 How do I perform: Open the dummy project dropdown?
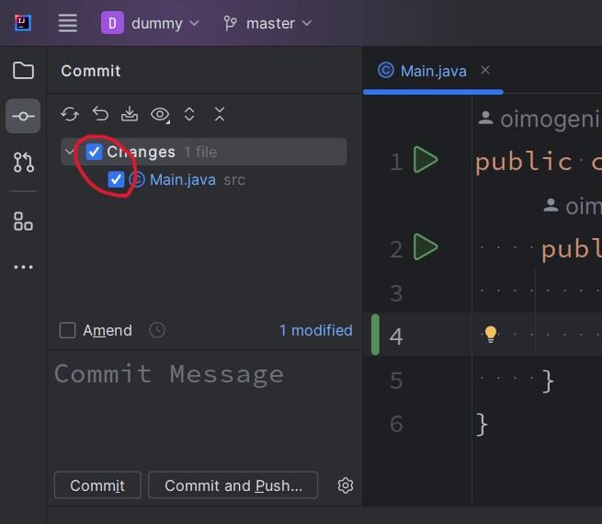tap(151, 23)
